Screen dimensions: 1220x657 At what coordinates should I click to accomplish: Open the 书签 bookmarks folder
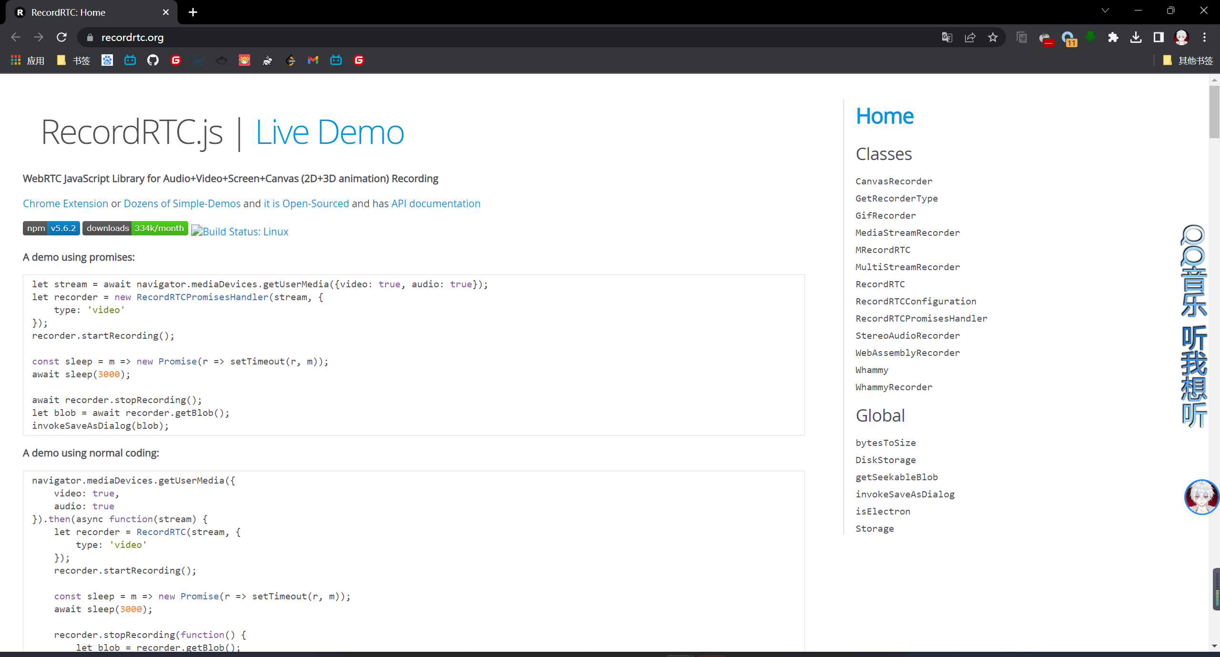[x=74, y=61]
